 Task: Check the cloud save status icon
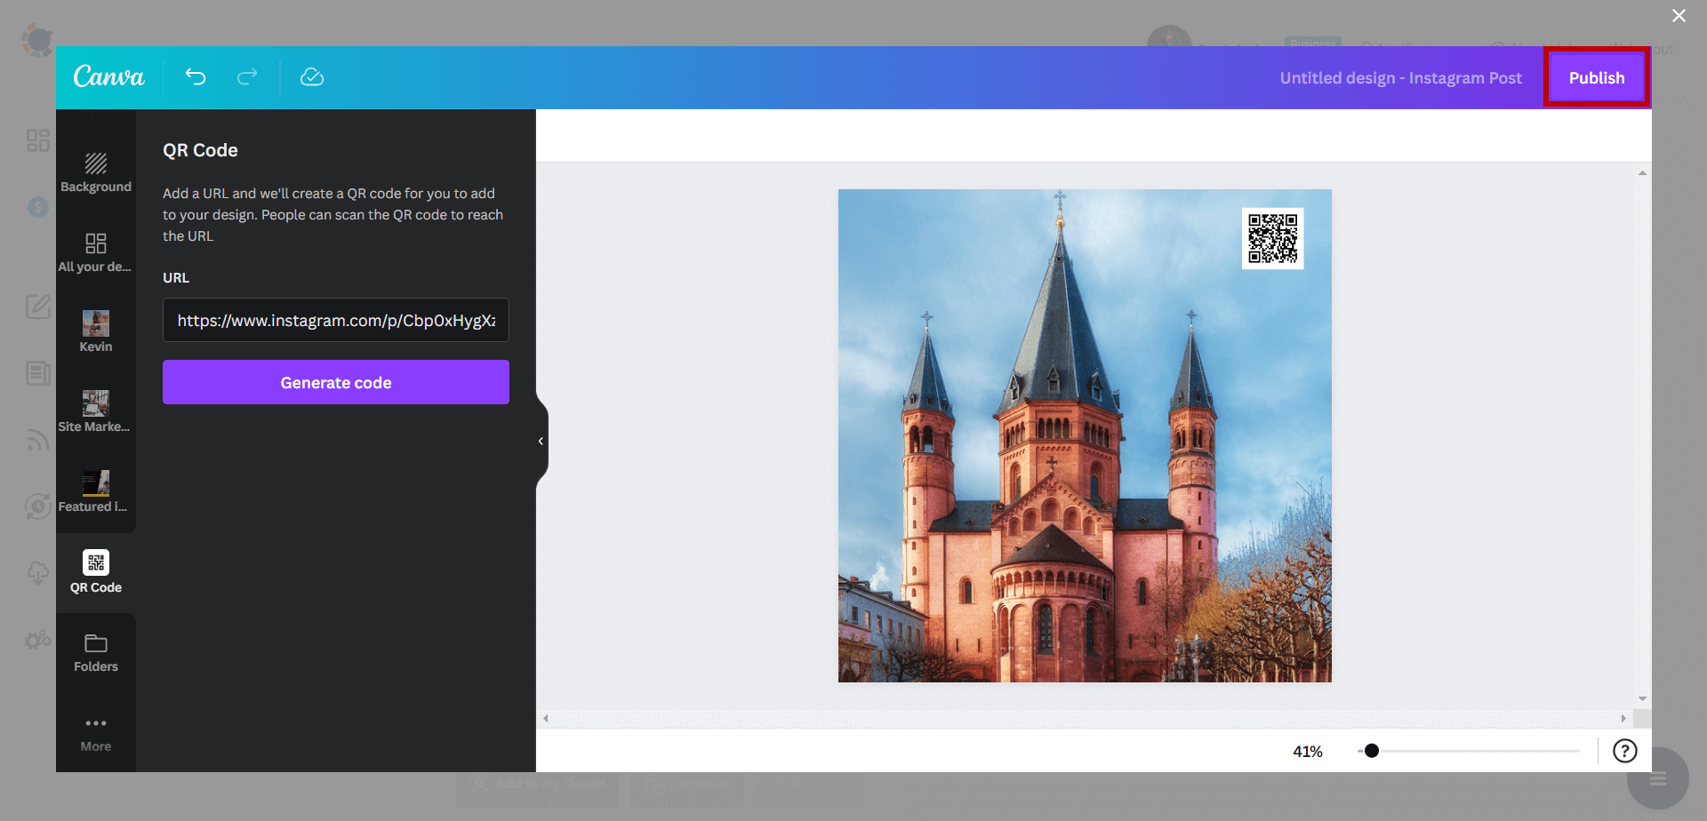[x=312, y=77]
